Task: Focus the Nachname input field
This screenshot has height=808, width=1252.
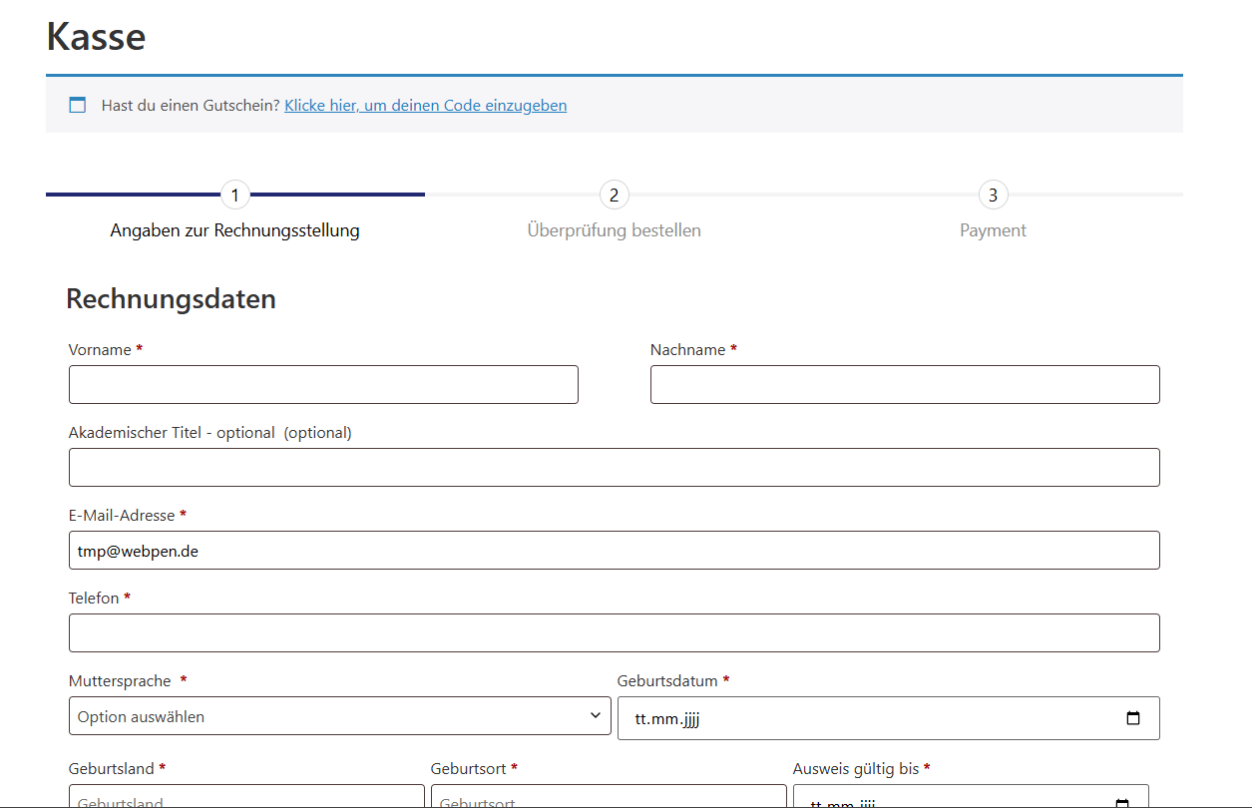Action: pos(905,384)
